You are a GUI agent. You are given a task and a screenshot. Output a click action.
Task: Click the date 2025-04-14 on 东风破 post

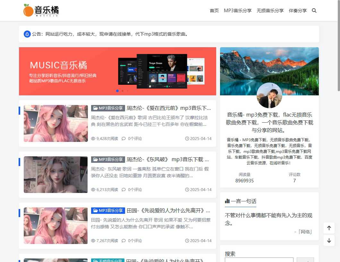200,189
